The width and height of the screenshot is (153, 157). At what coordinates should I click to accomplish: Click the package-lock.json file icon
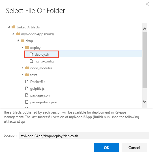[27, 102]
